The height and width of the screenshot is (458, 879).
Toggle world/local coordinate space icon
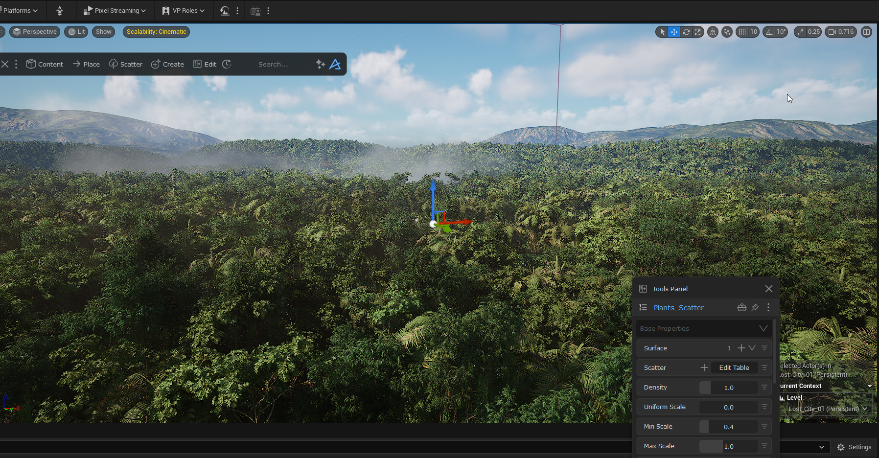tap(713, 32)
